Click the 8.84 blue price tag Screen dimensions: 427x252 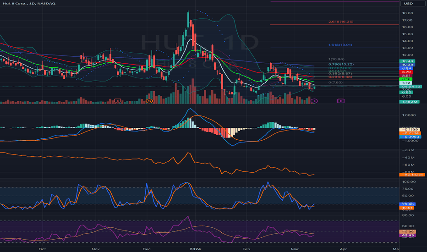(406, 68)
